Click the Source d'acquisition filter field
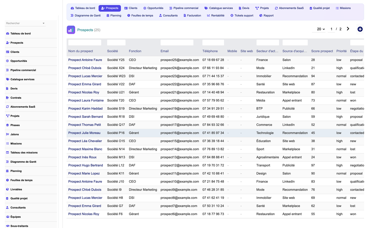368x228 pixels. pos(295,43)
